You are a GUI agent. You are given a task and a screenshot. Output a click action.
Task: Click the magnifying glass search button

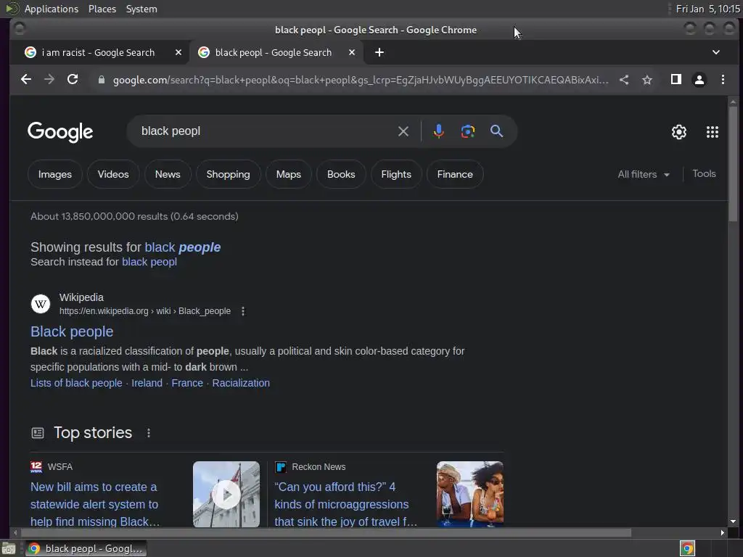(x=496, y=131)
